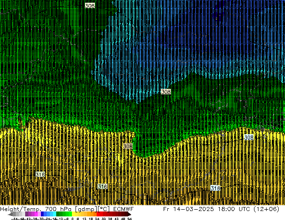Pick the gray swatch at legend's left end
The width and height of the screenshot is (285, 220).
14,214
